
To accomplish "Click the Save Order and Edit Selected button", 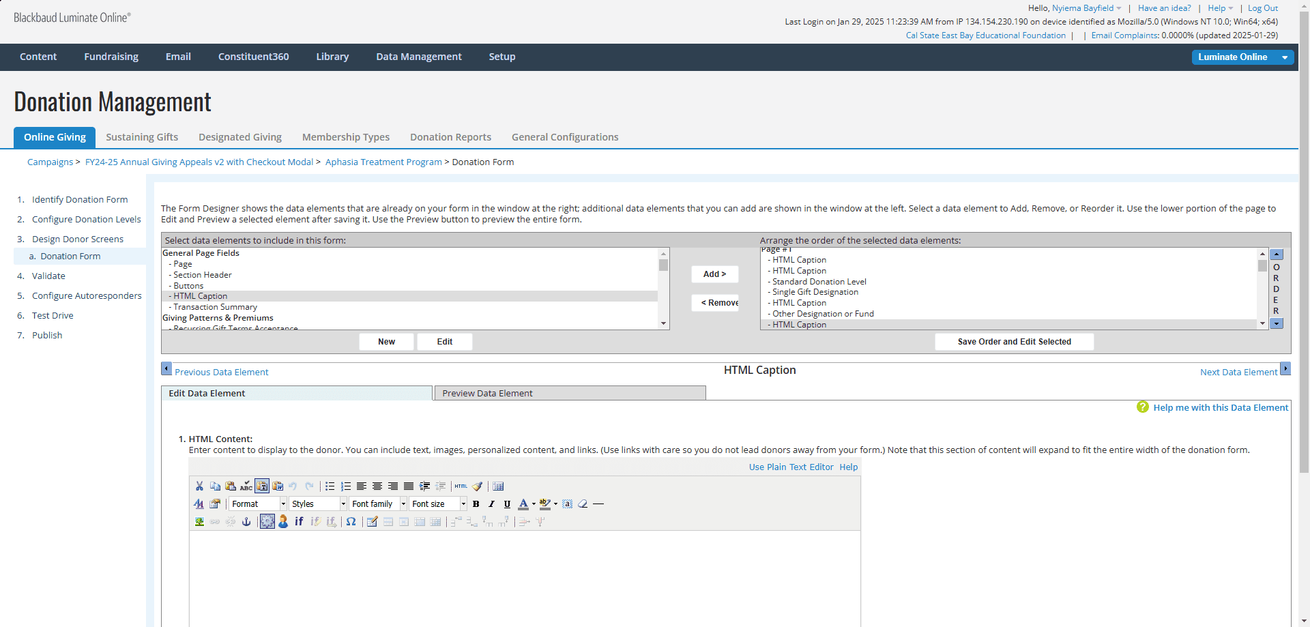I will [1014, 342].
